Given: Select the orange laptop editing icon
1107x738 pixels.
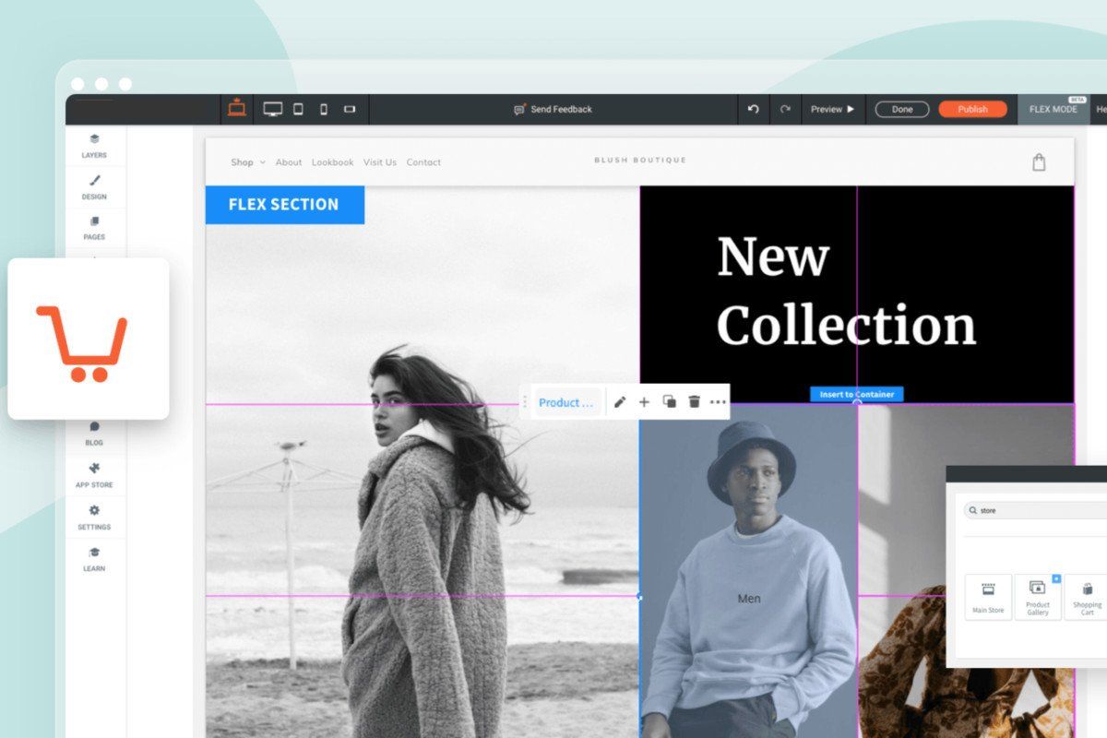Looking at the screenshot, I should click(x=237, y=108).
